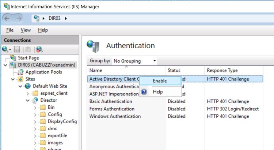Collapse the Sites node
This screenshot has height=150, width=274.
pyautogui.click(x=13, y=79)
